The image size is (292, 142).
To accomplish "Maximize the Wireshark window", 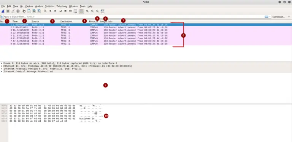I will 284,2.
